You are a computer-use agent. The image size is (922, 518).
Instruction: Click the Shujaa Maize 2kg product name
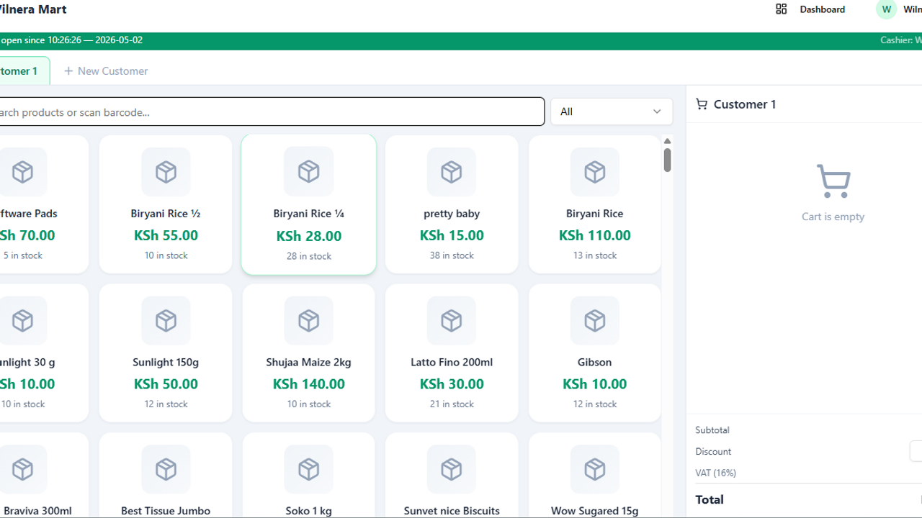(x=309, y=363)
